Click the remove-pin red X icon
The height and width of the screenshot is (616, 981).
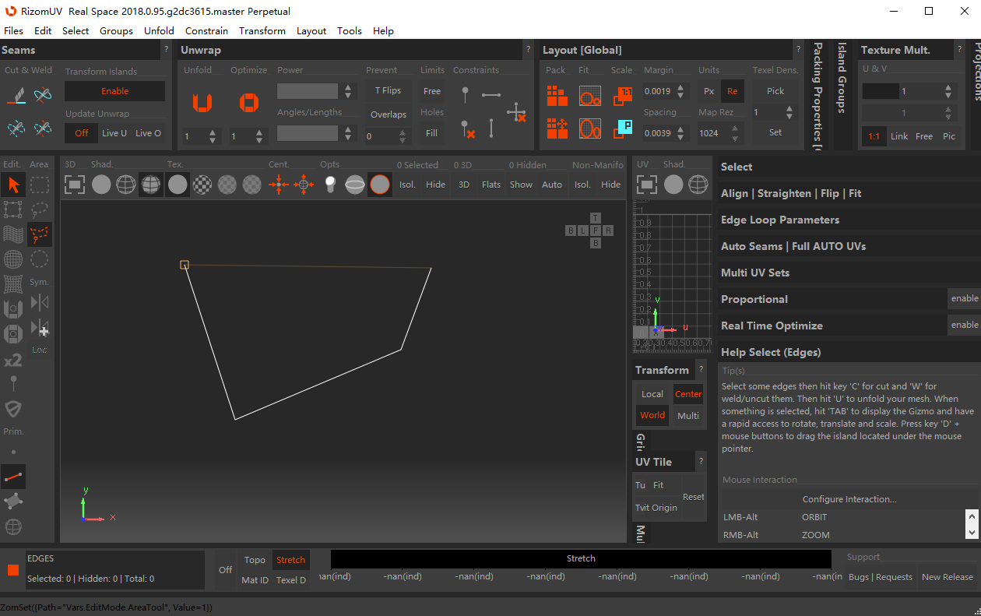pyautogui.click(x=466, y=128)
